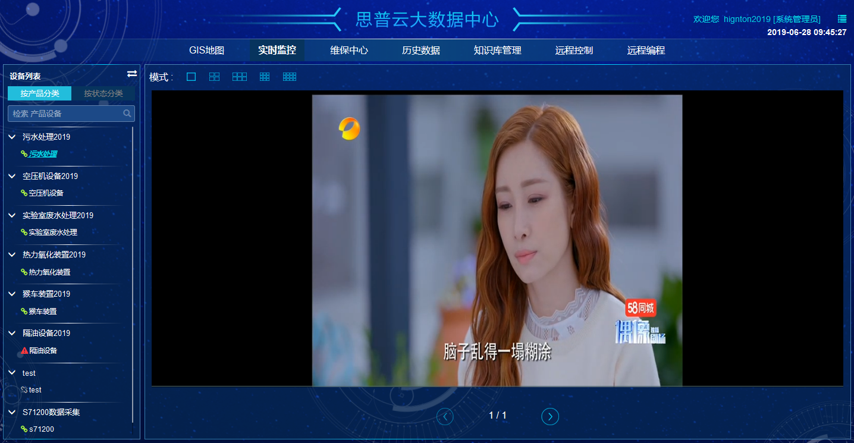Select nine-pane grid layout mode
The image size is (854, 443).
tap(265, 77)
